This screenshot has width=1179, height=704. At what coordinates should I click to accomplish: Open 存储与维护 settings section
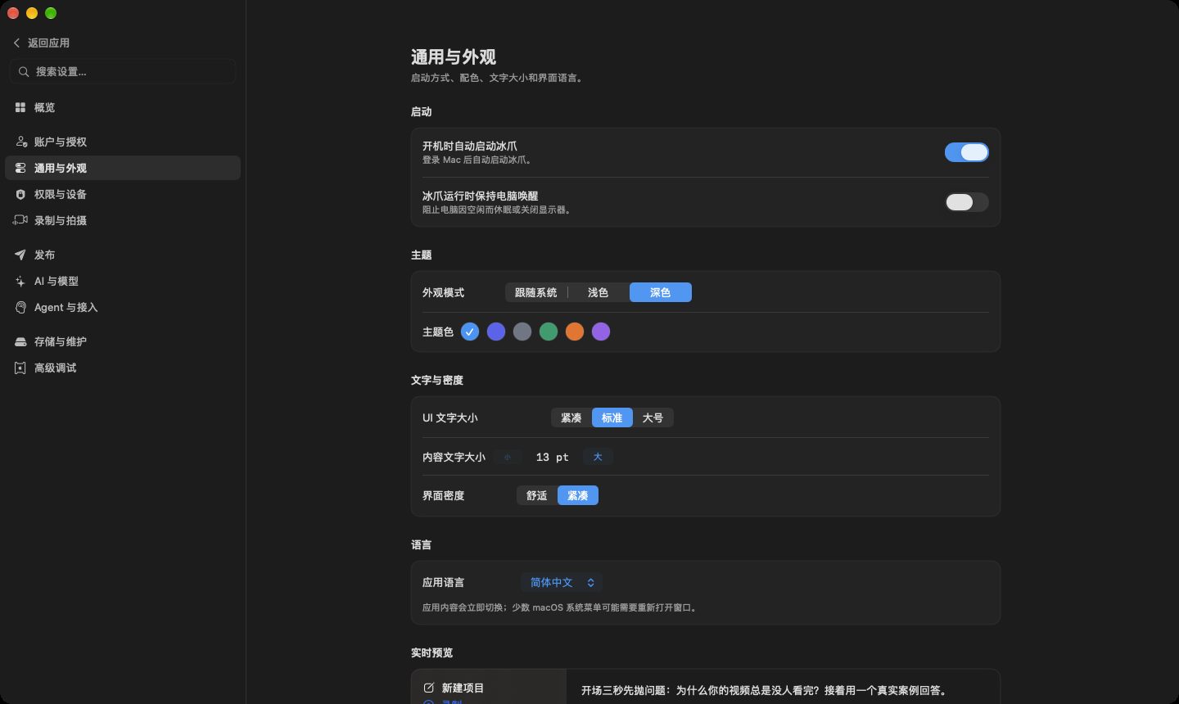123,341
